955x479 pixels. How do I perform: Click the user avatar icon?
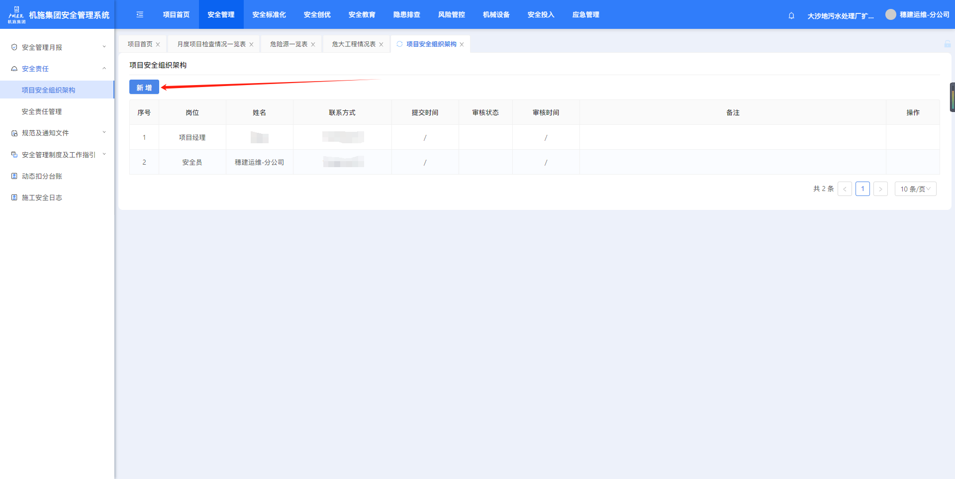[890, 14]
